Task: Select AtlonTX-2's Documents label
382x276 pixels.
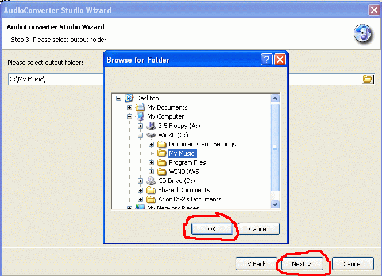Action: point(190,199)
